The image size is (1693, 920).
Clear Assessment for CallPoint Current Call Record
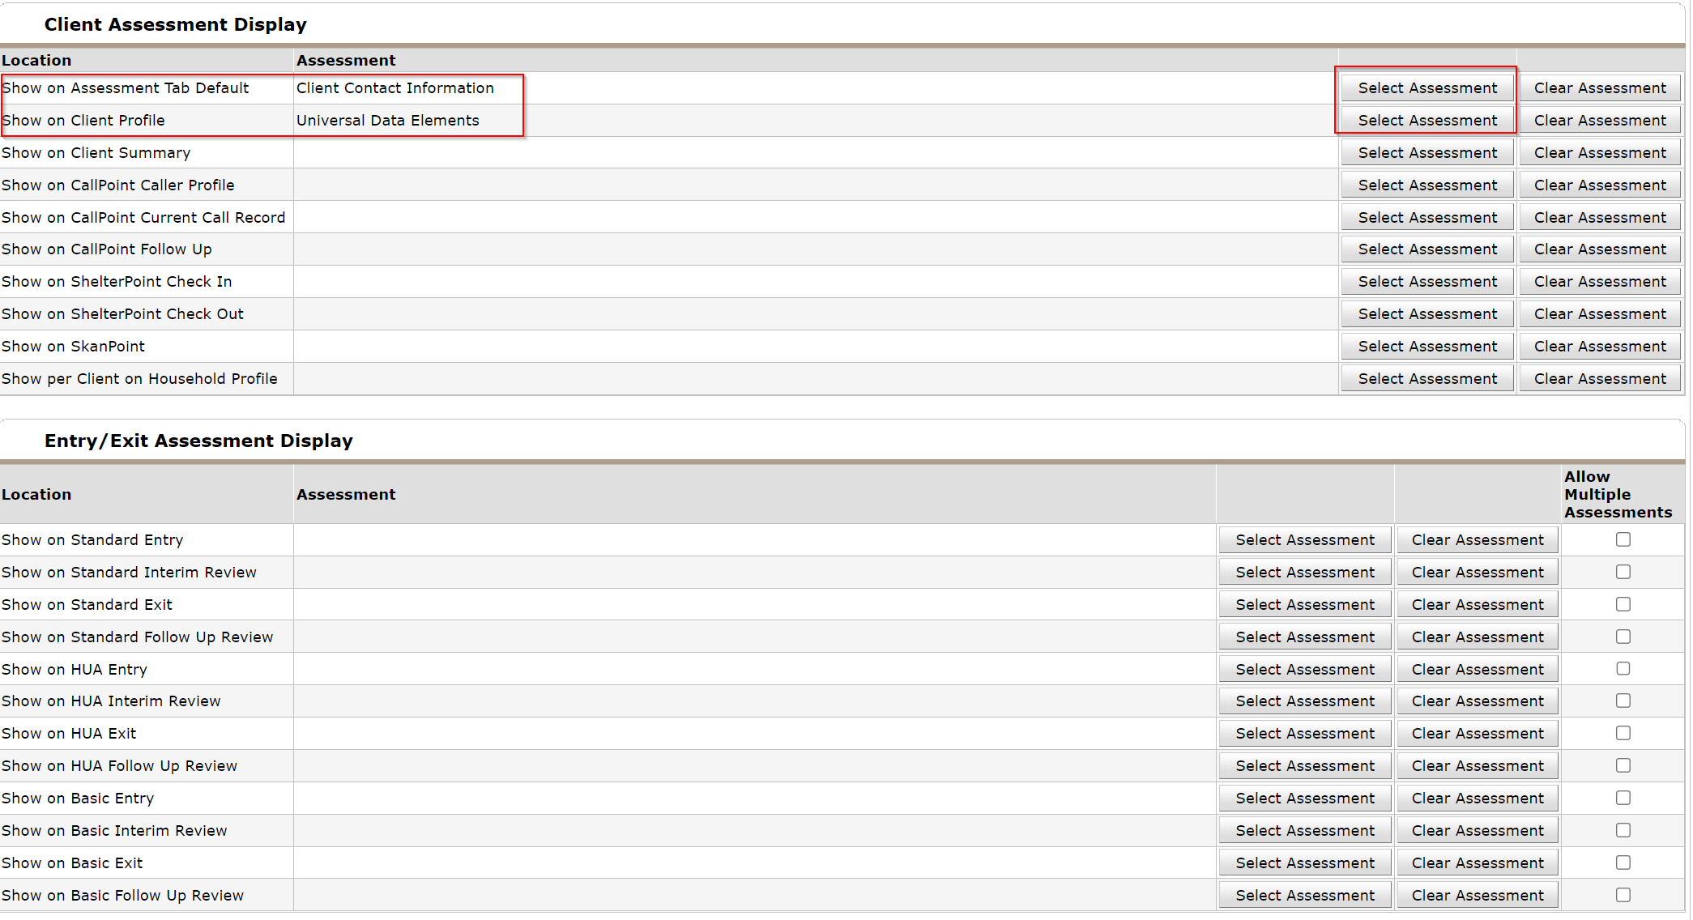coord(1599,217)
